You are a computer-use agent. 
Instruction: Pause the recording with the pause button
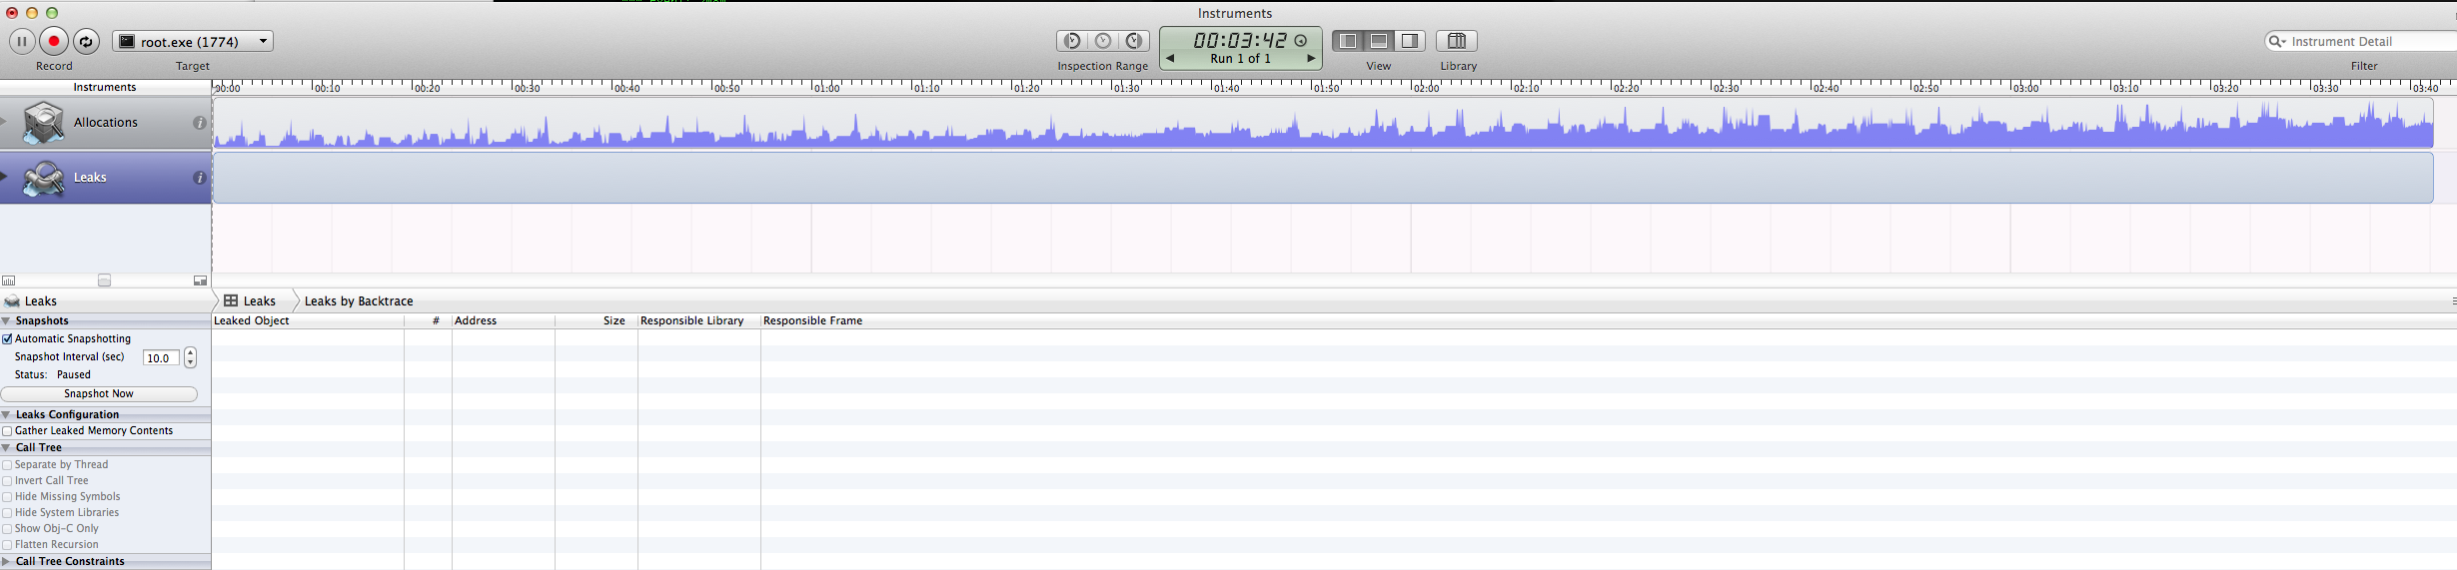[21, 42]
